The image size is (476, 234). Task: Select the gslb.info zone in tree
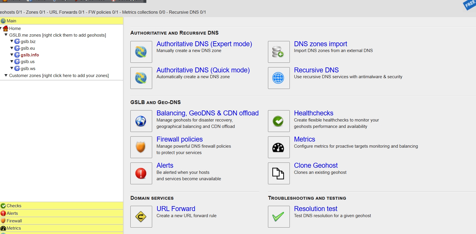(x=30, y=55)
